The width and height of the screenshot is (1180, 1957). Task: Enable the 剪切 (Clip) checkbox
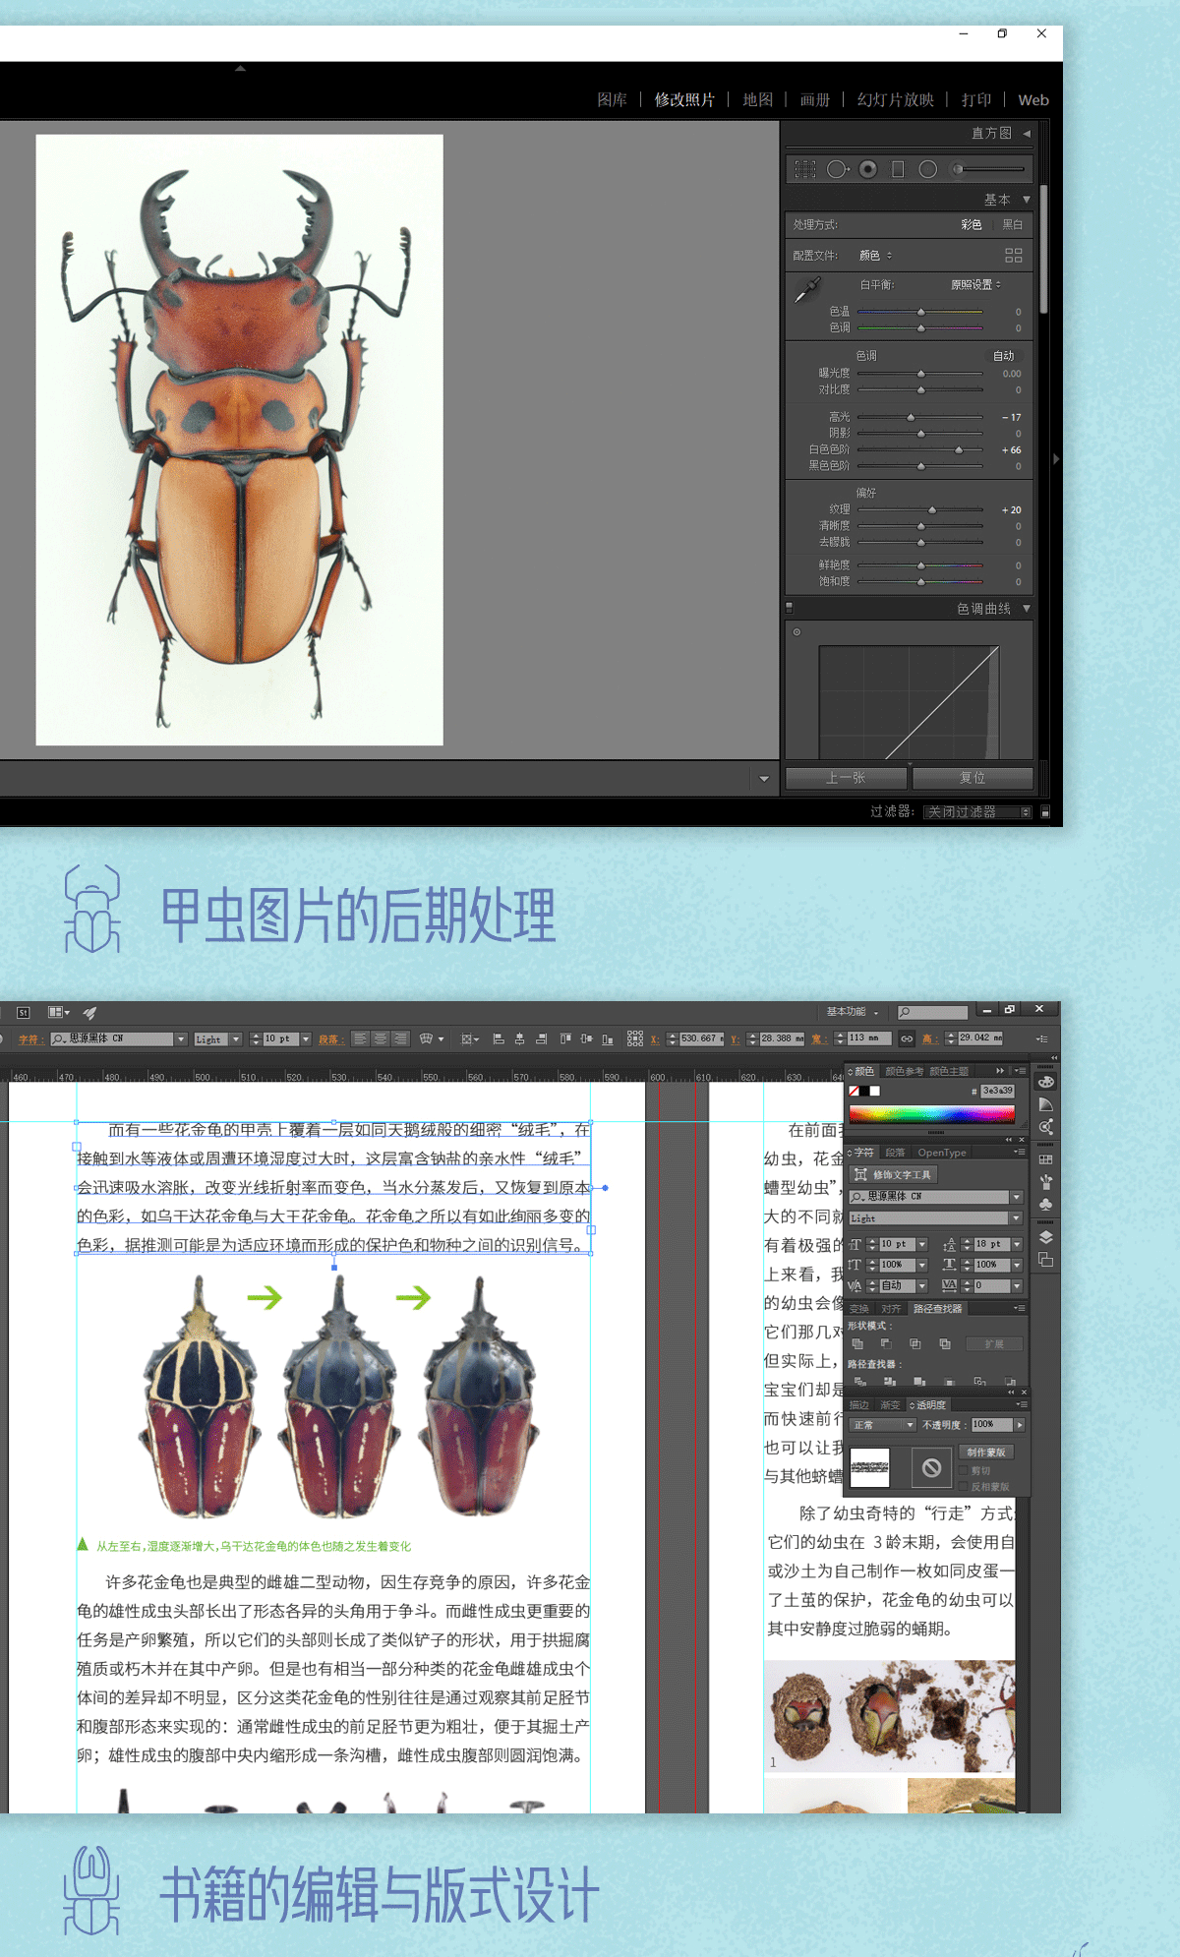click(965, 1471)
